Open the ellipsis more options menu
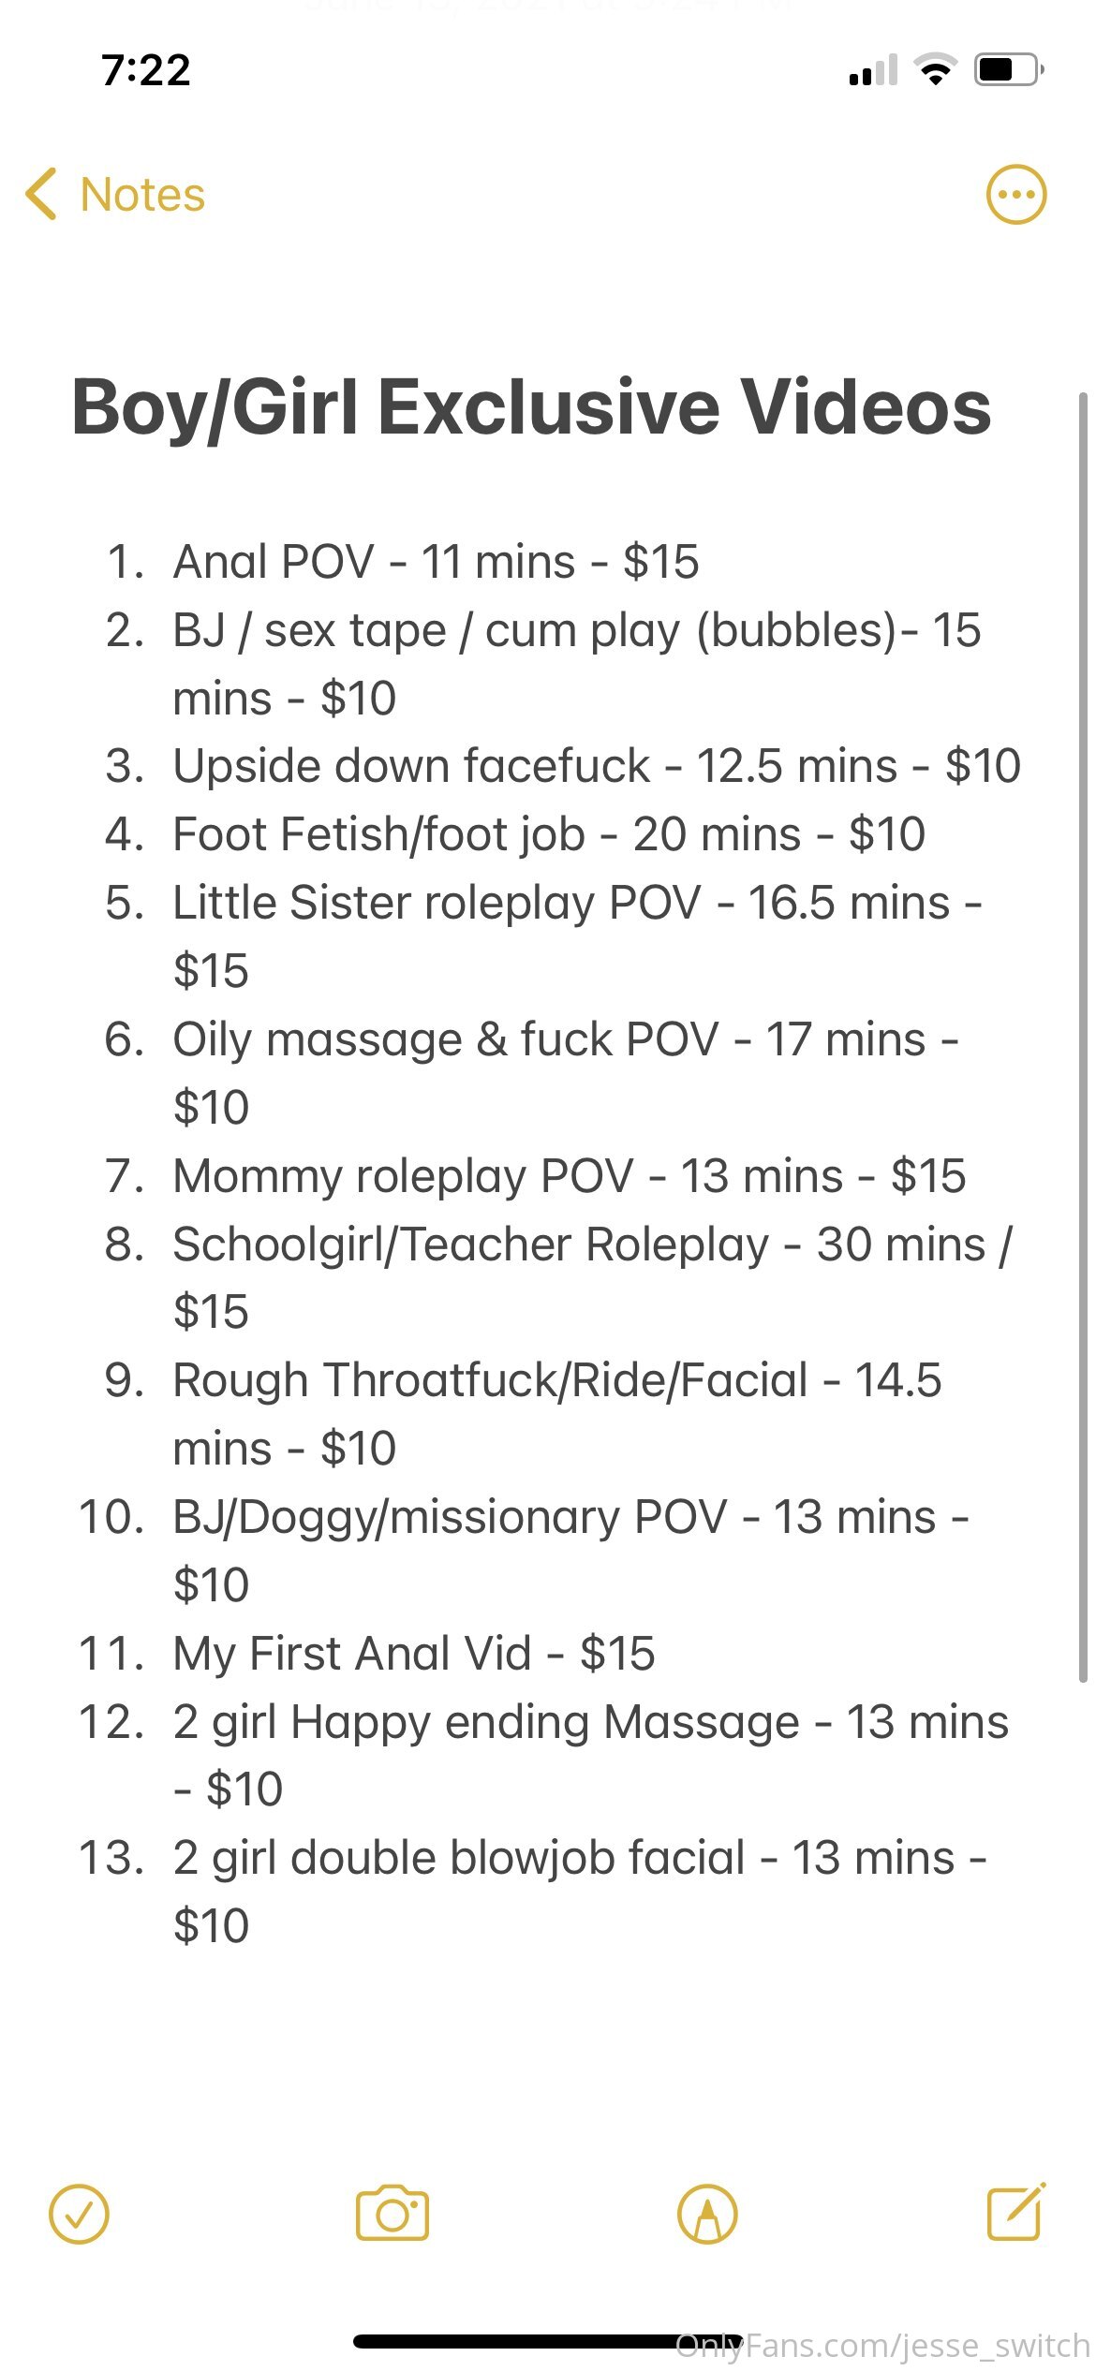Image resolution: width=1096 pixels, height=2371 pixels. (x=1015, y=195)
